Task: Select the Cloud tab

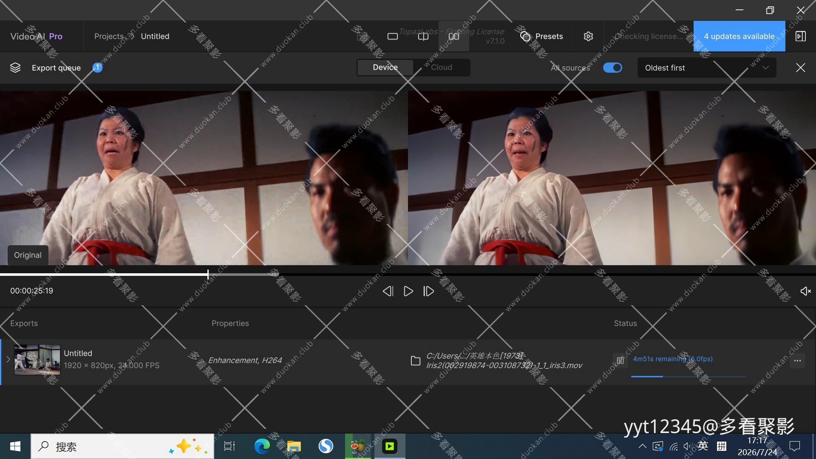Action: [442, 68]
